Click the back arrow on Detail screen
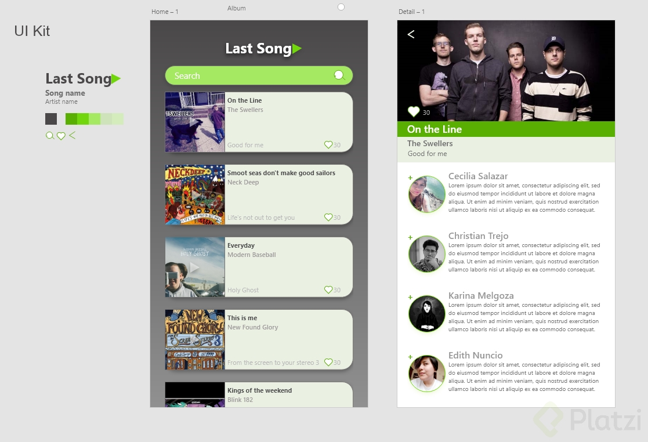 pos(411,34)
